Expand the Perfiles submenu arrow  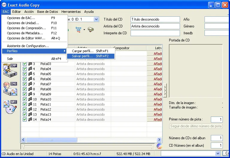(x=65, y=51)
